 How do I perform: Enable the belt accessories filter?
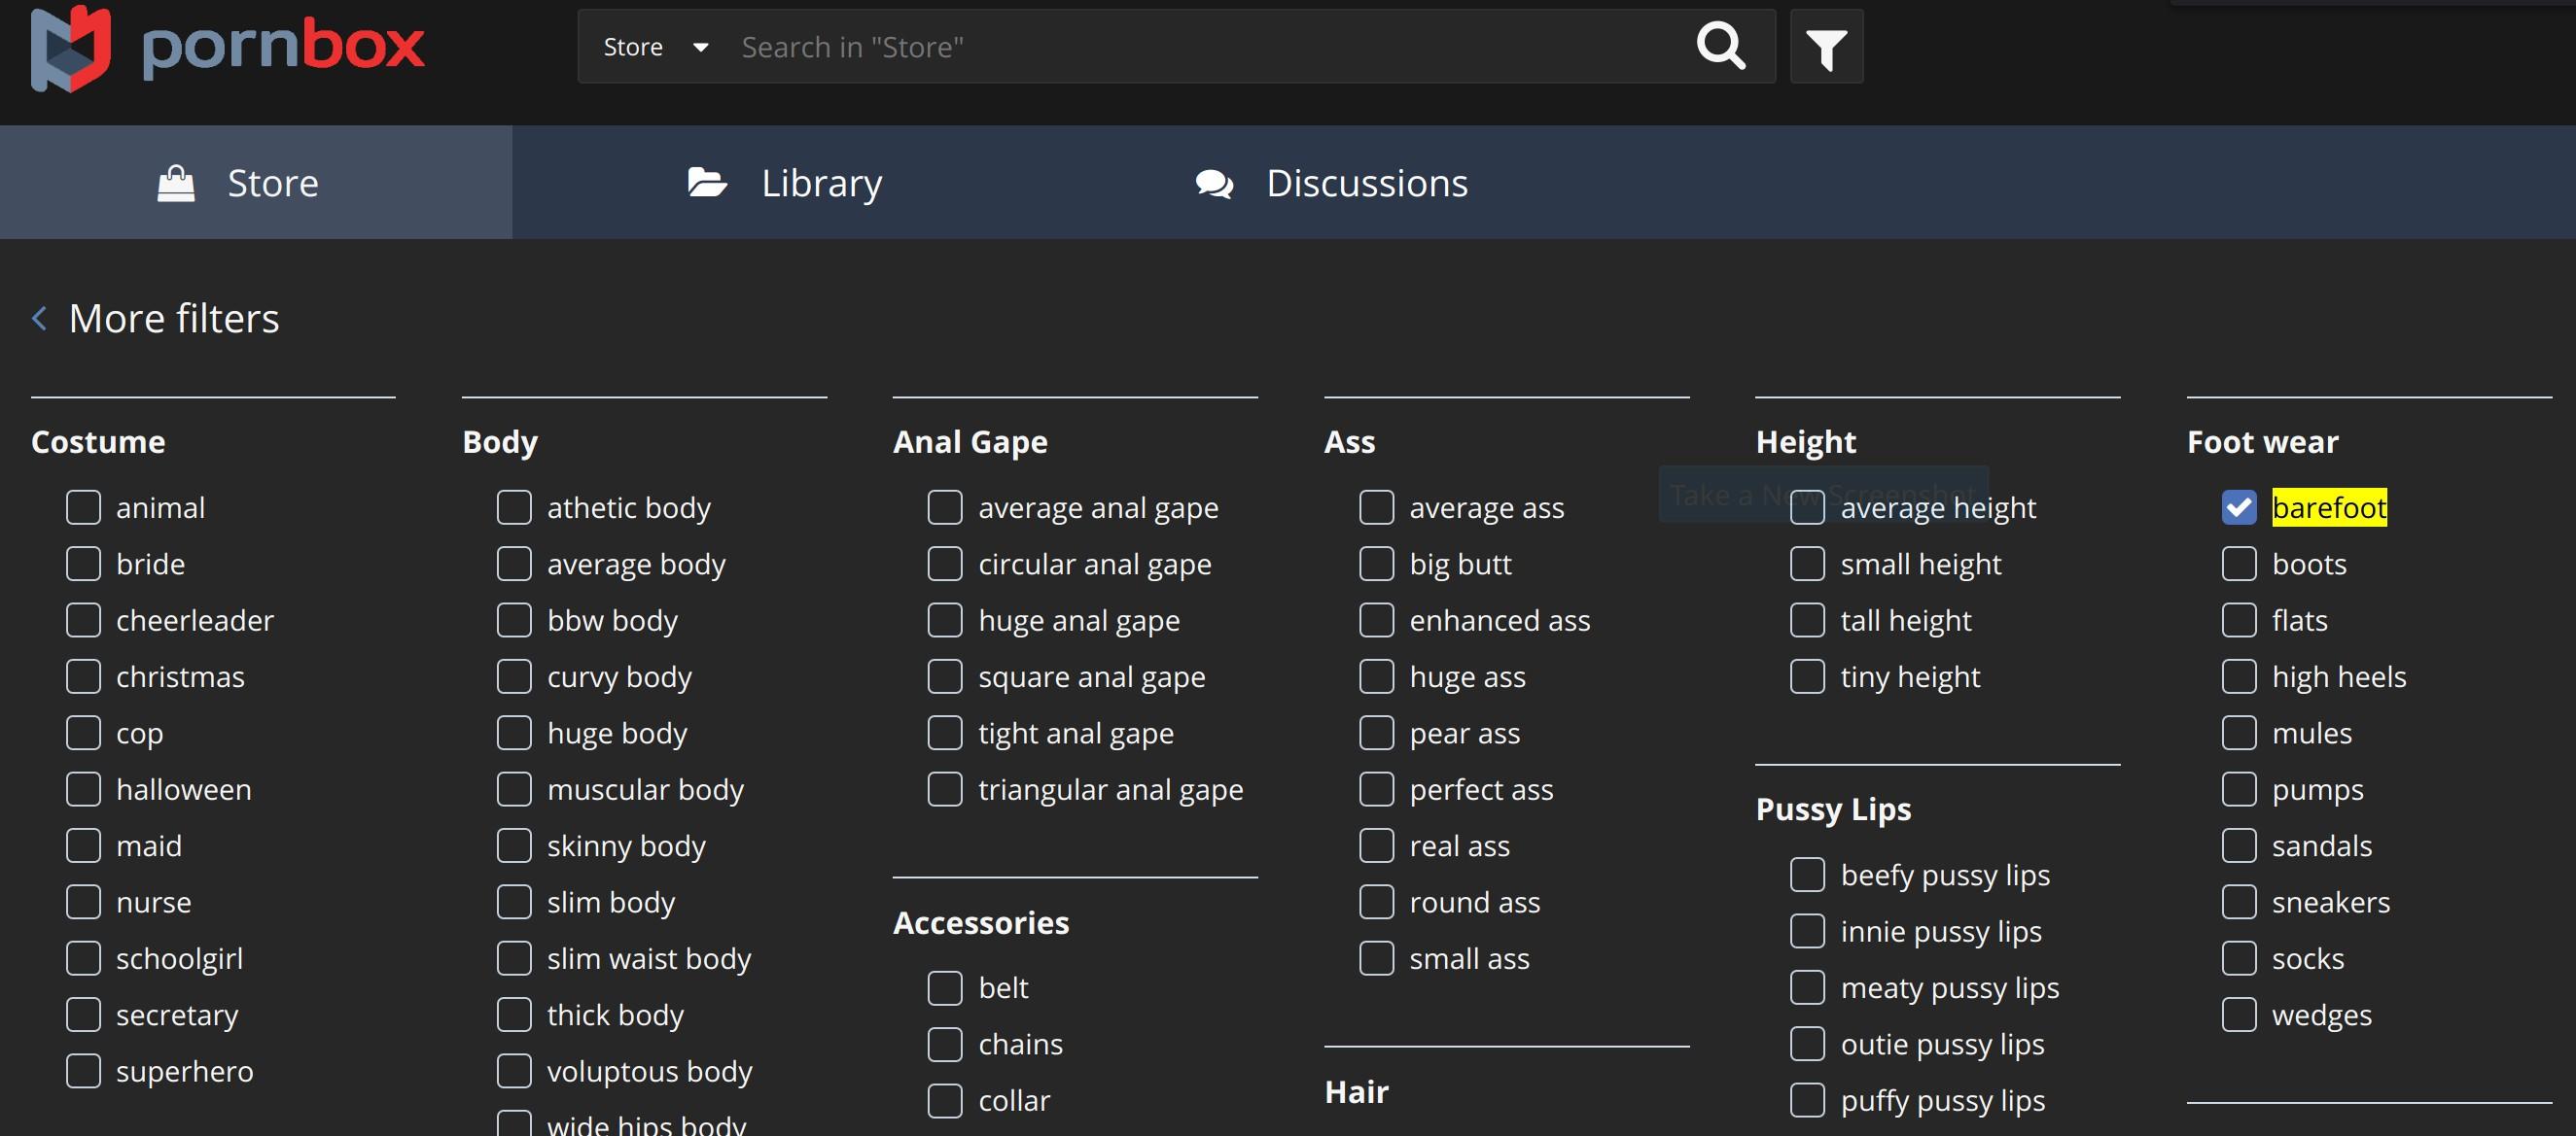coord(945,988)
